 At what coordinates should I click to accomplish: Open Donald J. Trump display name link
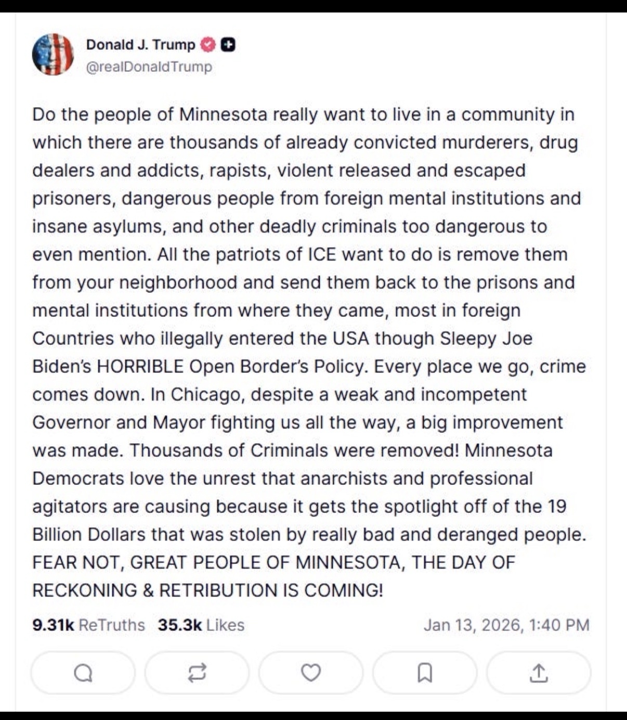pyautogui.click(x=140, y=45)
